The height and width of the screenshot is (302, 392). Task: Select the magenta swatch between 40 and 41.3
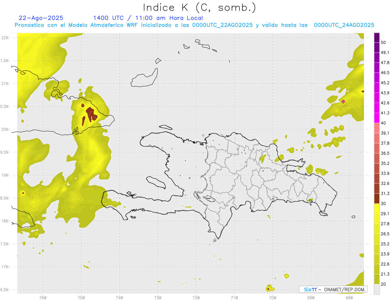[x=377, y=118]
